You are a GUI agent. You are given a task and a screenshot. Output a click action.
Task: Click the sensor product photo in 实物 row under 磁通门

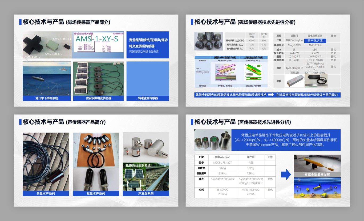[294, 81]
